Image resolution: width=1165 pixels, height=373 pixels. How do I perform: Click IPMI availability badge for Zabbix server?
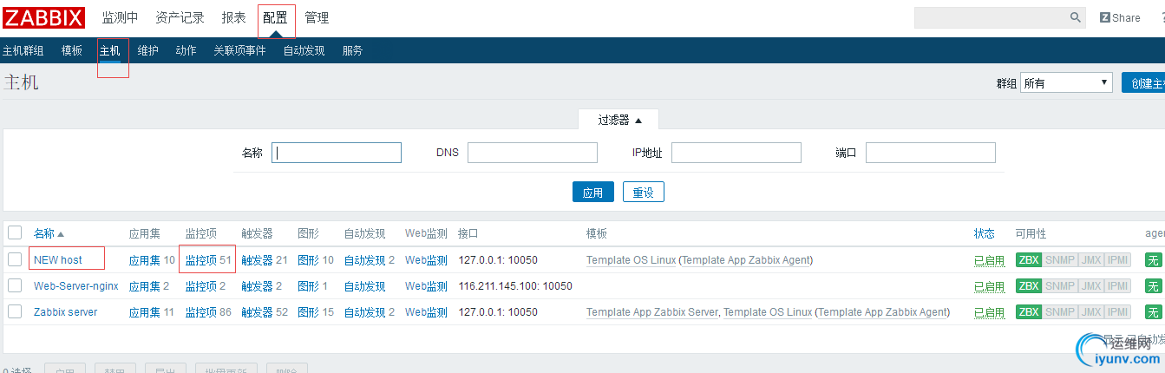tap(1117, 311)
